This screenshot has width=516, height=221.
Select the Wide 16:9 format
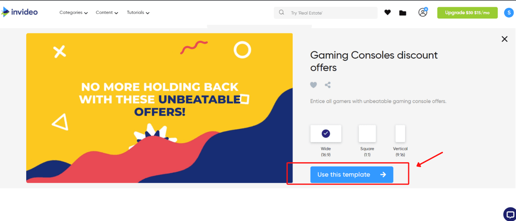point(326,134)
